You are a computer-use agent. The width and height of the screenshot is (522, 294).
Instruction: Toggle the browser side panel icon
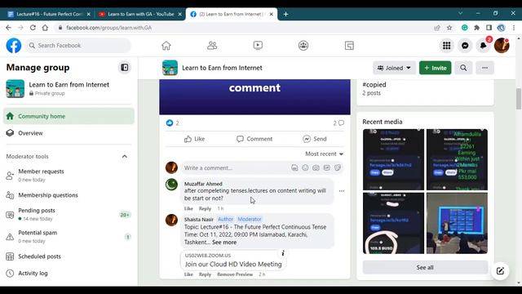click(x=489, y=28)
